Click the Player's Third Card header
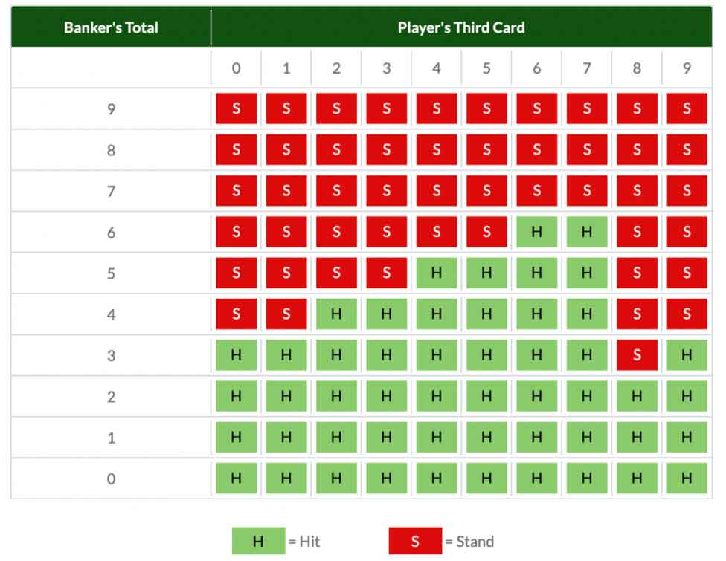This screenshot has height=561, width=726. (x=461, y=27)
